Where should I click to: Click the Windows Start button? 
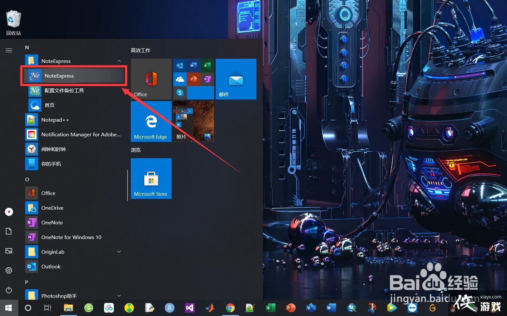[x=9, y=308]
